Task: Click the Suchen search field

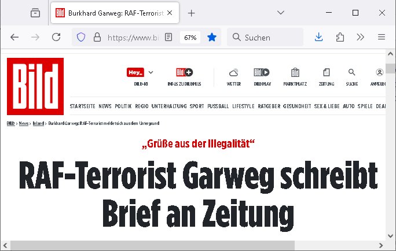Action: [265, 38]
